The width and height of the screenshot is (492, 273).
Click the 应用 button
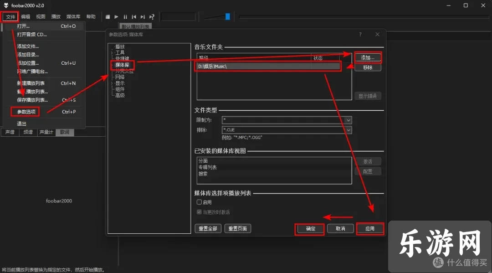370,228
